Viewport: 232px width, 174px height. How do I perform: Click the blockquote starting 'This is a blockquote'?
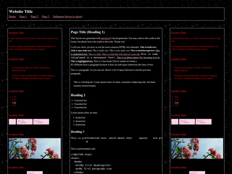tap(114, 84)
